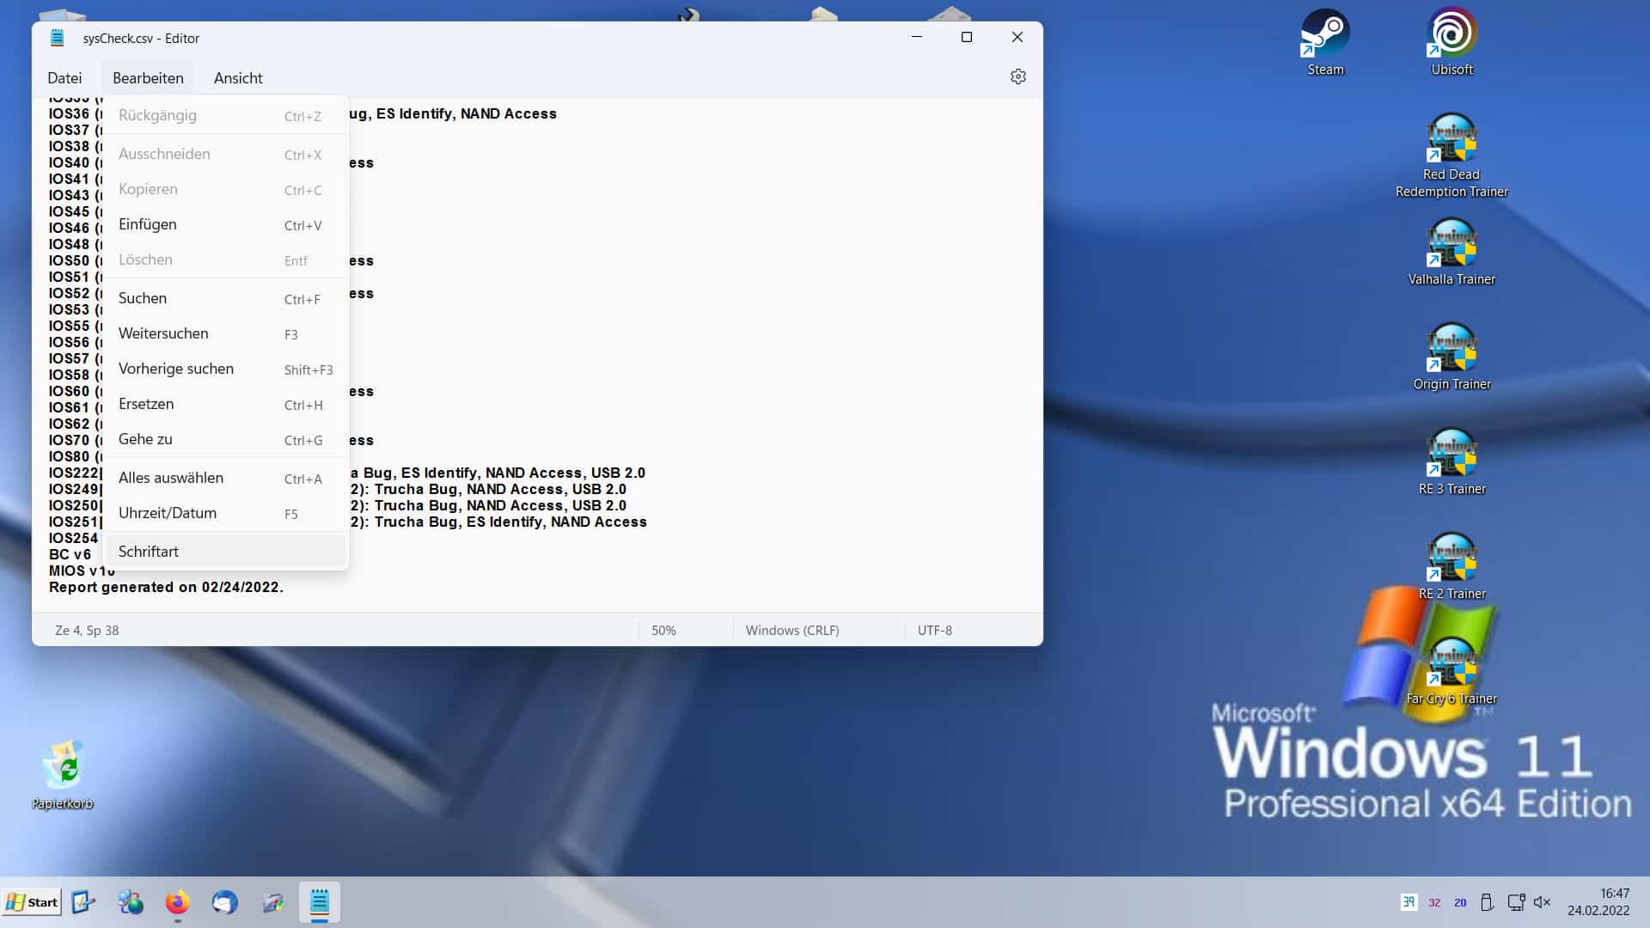Open Red Dead Redemption Trainer shortcut

tap(1451, 156)
